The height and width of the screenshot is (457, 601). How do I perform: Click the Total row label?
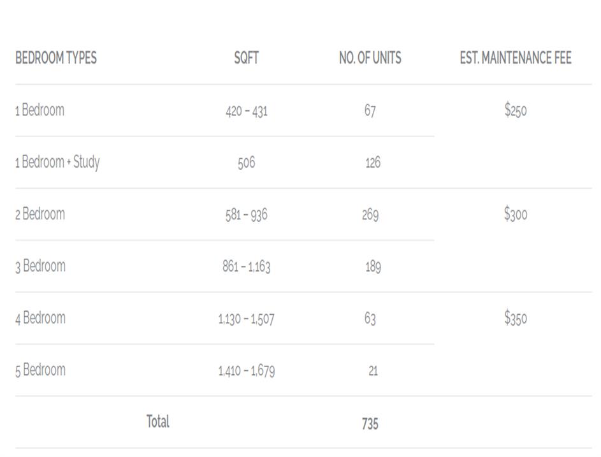(158, 422)
